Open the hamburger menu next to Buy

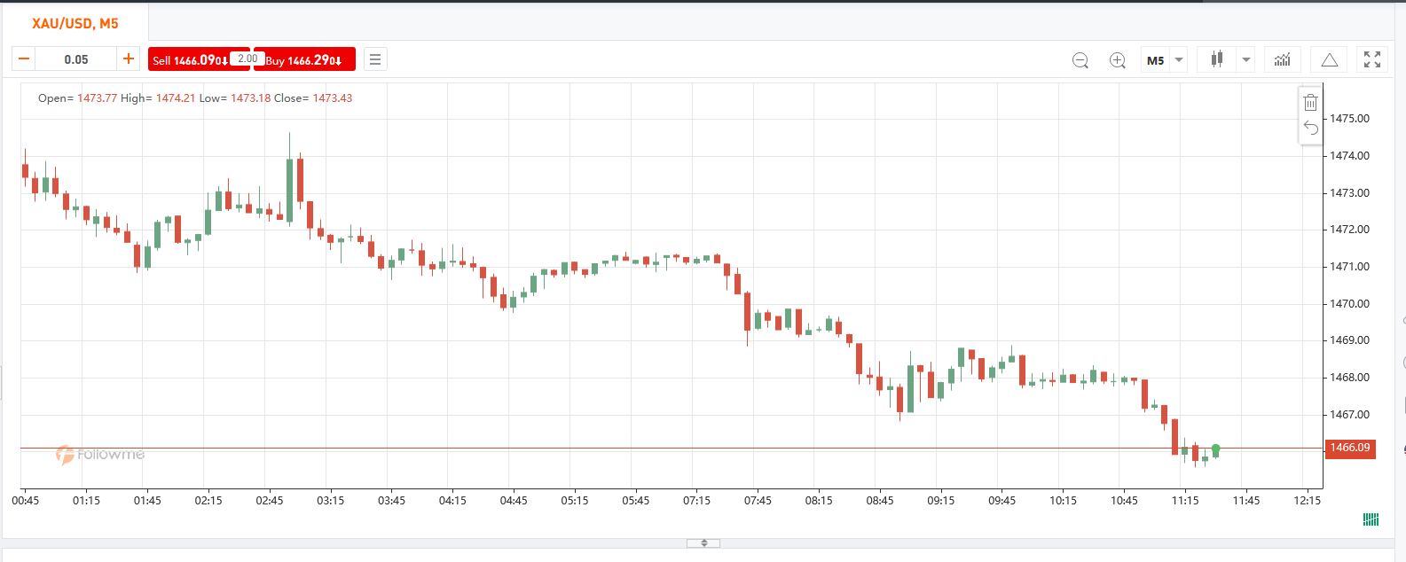[375, 59]
